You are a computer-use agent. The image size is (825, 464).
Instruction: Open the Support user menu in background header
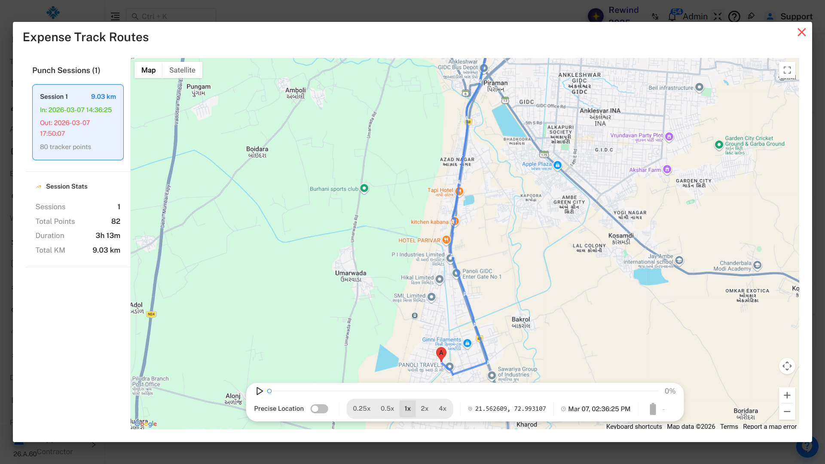(x=789, y=16)
